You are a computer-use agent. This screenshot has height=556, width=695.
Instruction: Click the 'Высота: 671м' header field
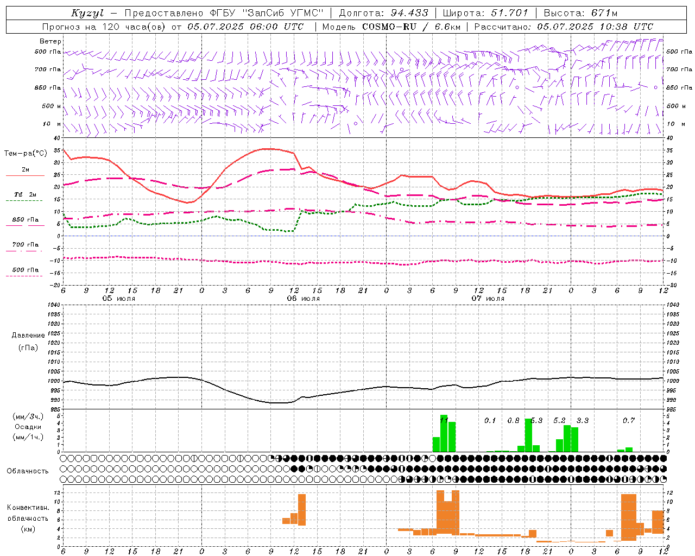(x=580, y=13)
